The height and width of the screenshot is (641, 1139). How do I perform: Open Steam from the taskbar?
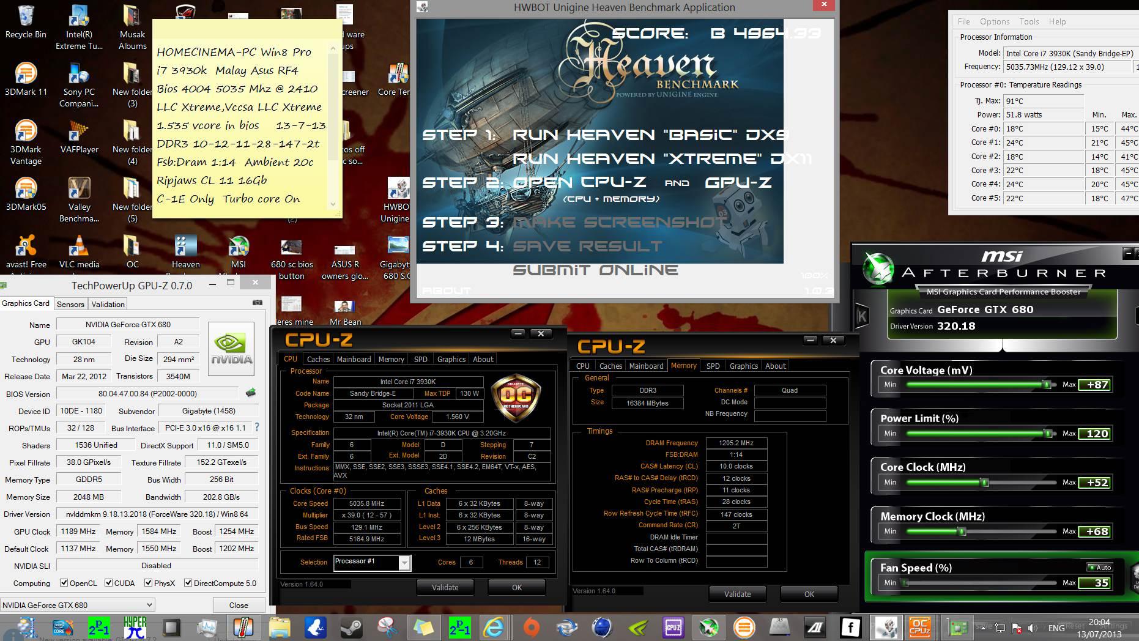[352, 627]
